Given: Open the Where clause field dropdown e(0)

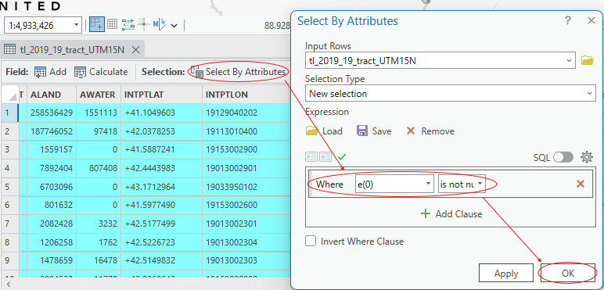Looking at the screenshot, I should [394, 184].
